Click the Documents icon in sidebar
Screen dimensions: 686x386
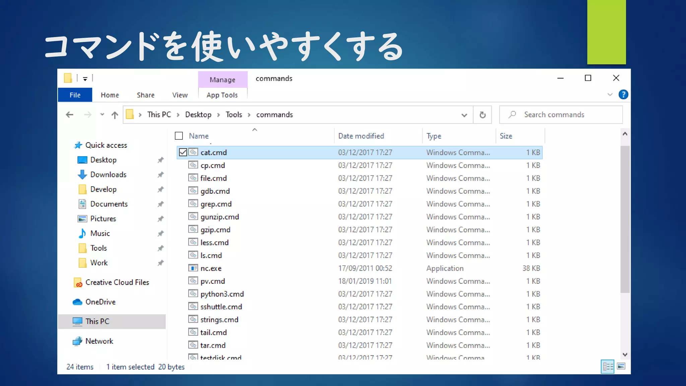tap(82, 204)
